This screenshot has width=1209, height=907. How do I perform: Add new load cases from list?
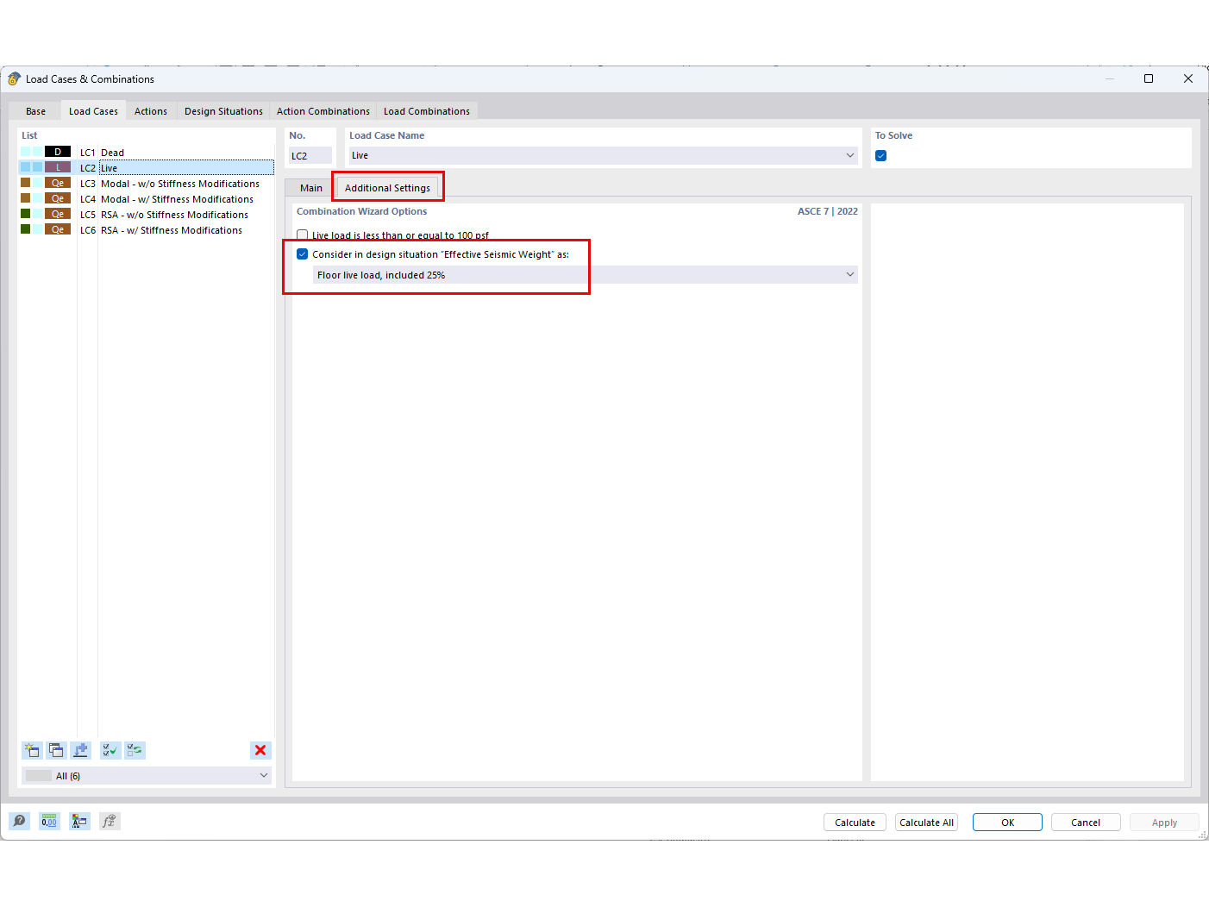tap(81, 750)
